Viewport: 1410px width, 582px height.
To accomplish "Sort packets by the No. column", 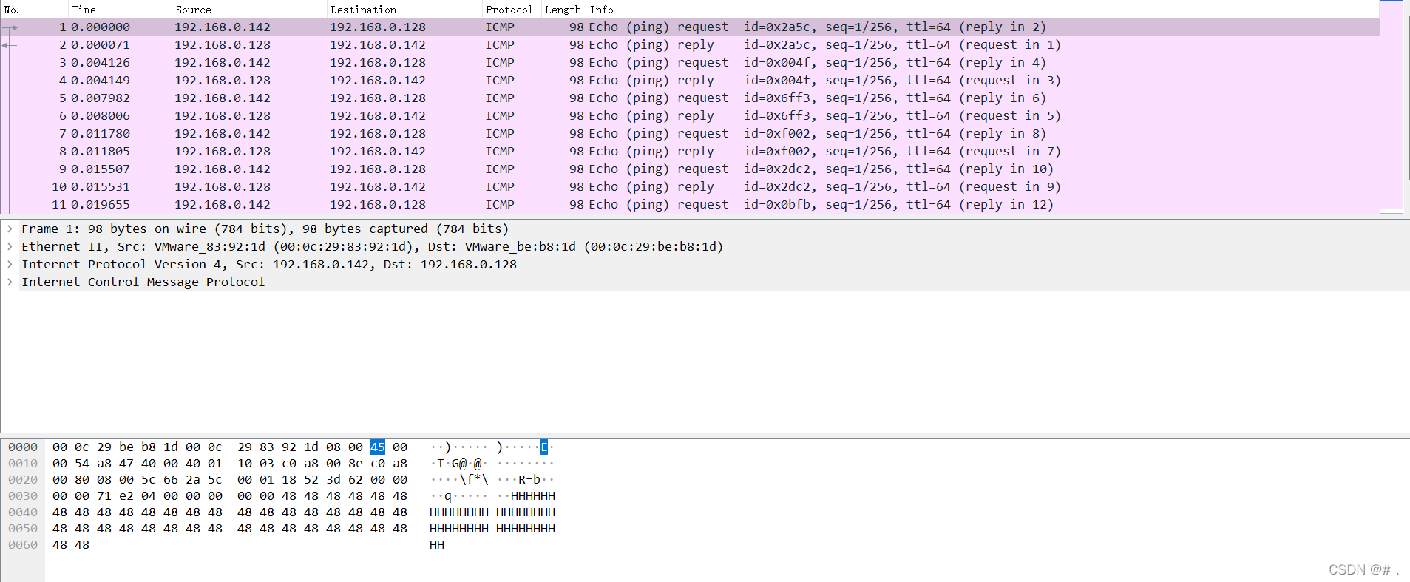I will pos(34,10).
